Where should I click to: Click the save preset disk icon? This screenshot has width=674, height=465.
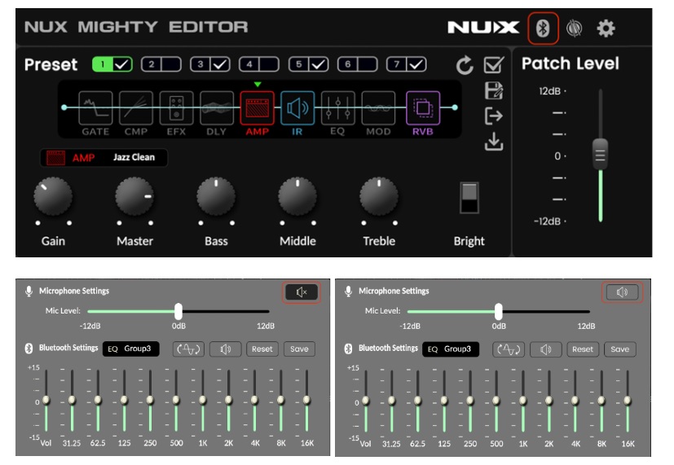point(494,90)
